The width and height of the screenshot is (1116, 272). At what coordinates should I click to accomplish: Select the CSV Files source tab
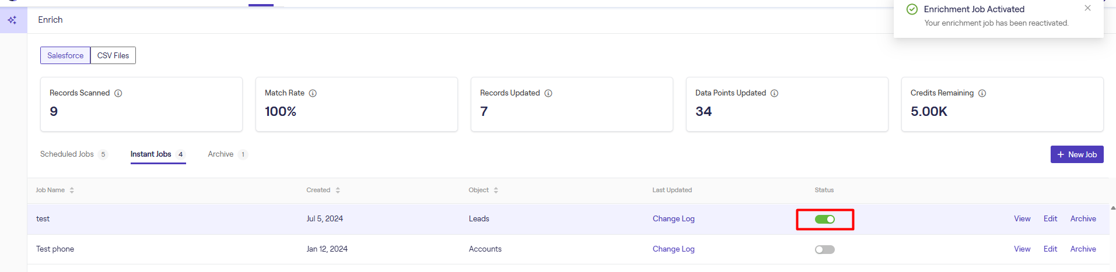(113, 56)
